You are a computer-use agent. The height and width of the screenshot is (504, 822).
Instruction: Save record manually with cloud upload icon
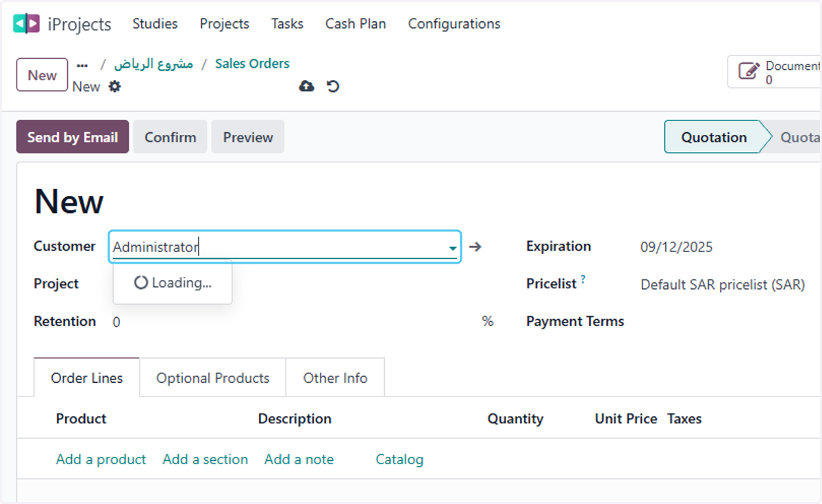307,86
